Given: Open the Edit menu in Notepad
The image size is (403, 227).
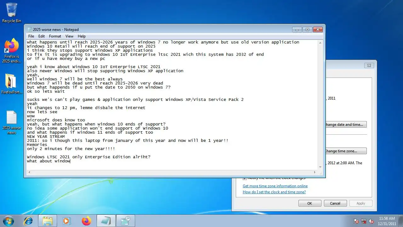Looking at the screenshot, I should [x=42, y=36].
